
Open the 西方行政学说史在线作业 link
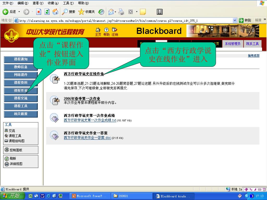(x=84, y=74)
